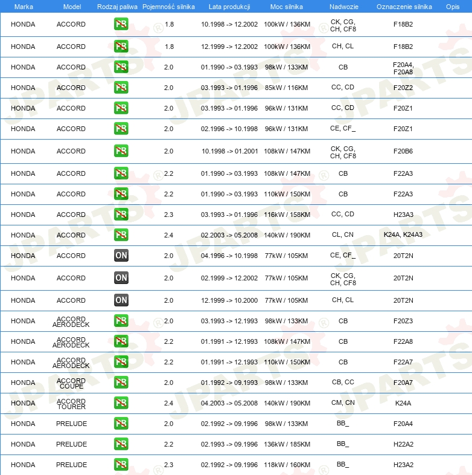
Task: Click the date range 02.1993 -> 09.1996
Action: tap(229, 444)
